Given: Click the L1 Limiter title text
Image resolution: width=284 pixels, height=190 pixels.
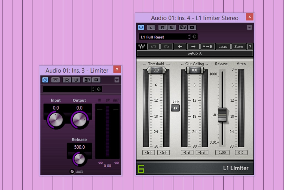Looking at the screenshot, I should [236, 168].
